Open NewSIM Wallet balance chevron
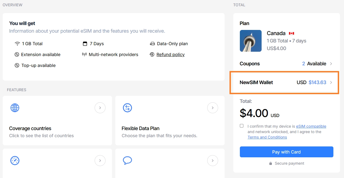 click(331, 82)
